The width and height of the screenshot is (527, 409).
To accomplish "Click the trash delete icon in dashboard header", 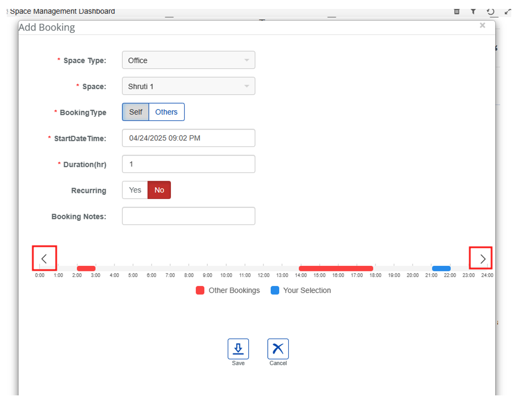I will [x=457, y=12].
